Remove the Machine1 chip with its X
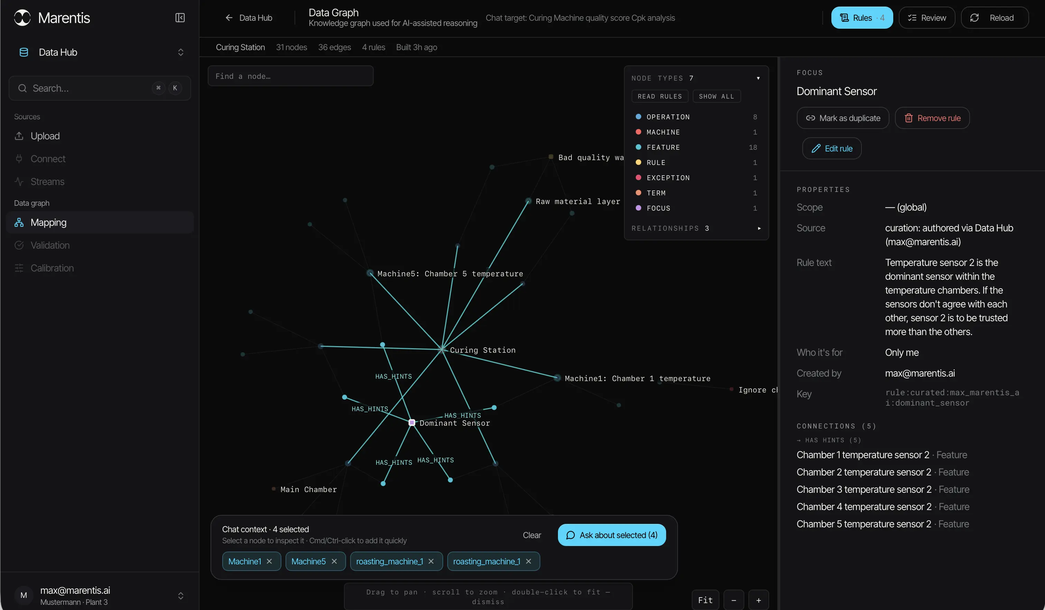 coord(270,562)
